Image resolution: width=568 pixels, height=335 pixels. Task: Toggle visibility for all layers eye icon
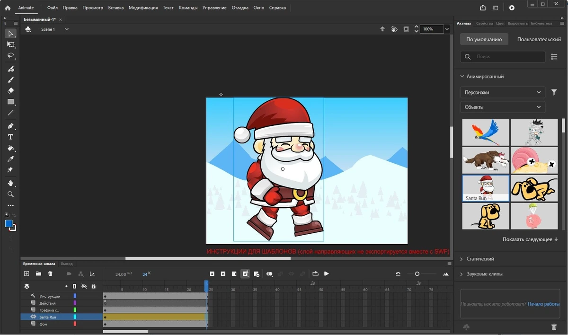click(84, 286)
